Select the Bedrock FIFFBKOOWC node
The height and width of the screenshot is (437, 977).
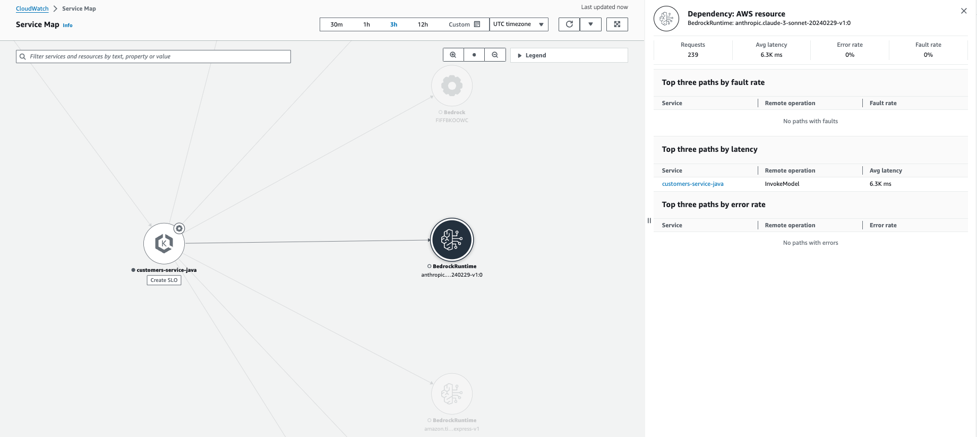coord(452,85)
